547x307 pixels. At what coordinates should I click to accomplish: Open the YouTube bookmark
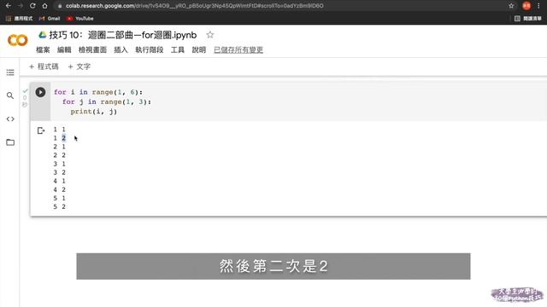pos(80,19)
